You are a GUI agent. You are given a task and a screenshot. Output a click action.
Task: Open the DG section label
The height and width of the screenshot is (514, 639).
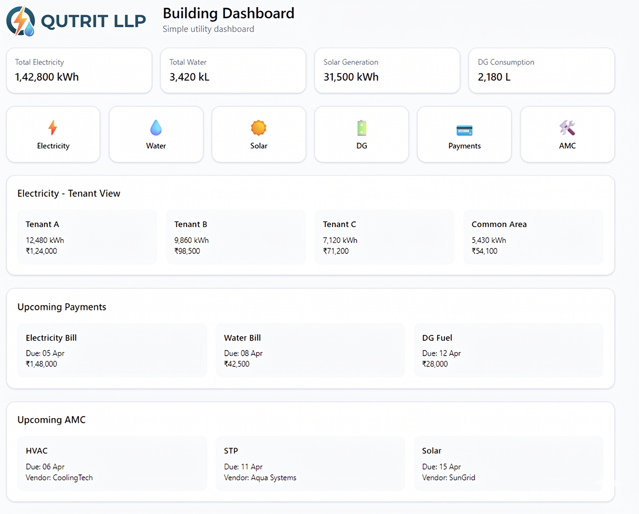(362, 146)
